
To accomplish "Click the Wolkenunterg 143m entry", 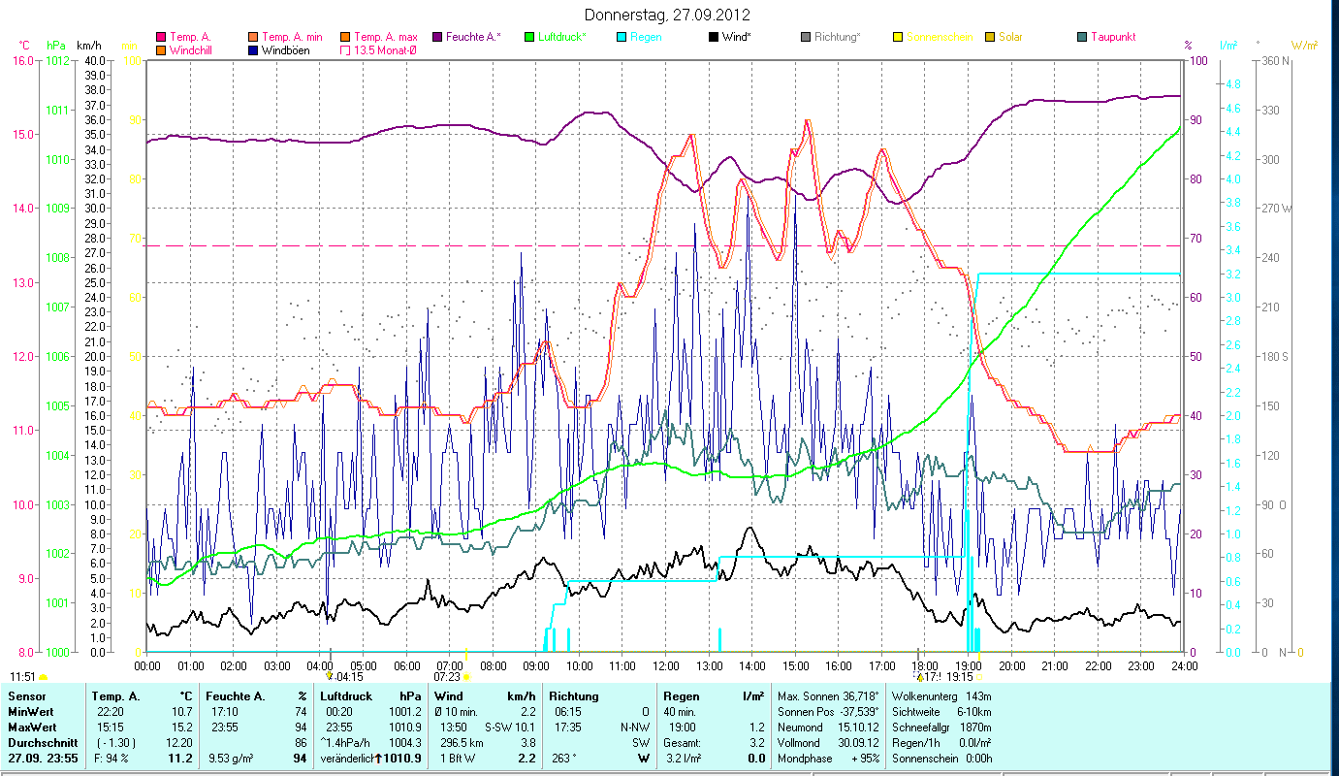I will pyautogui.click(x=940, y=696).
